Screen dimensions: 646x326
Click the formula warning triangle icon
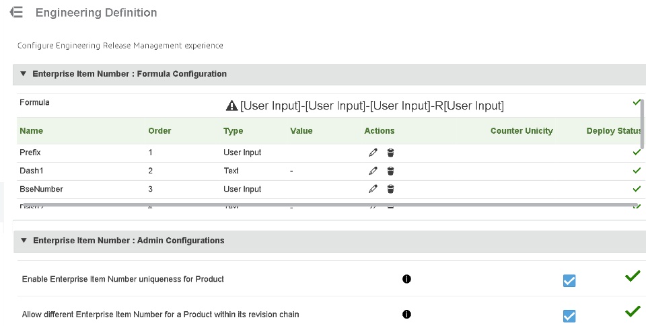(x=231, y=106)
